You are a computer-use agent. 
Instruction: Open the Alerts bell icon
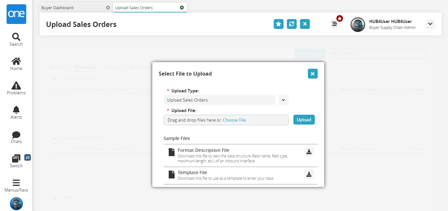pyautogui.click(x=16, y=112)
